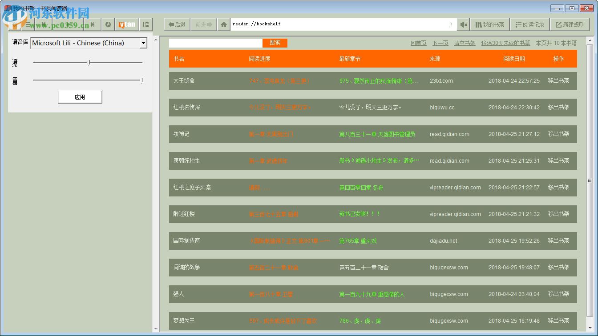Open the book 大王饶命

184,81
